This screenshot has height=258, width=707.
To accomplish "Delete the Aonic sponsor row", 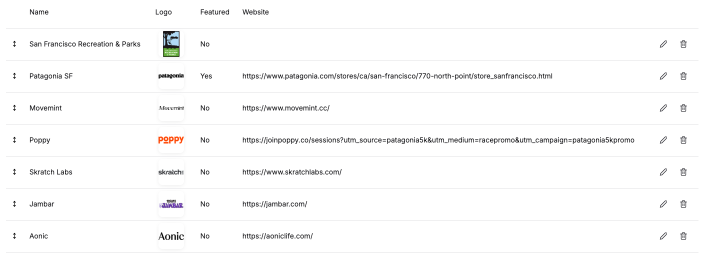I will pos(683,236).
